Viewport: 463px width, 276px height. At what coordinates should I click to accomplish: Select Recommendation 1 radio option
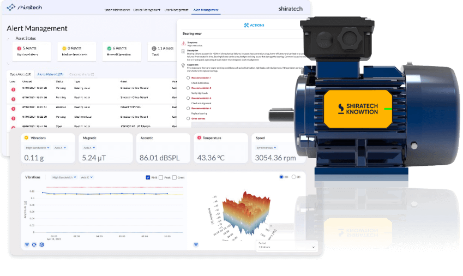coord(188,78)
